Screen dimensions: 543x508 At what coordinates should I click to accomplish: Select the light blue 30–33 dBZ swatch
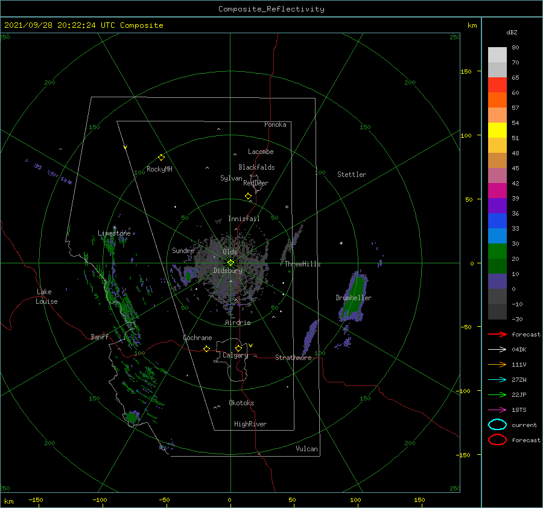point(497,236)
